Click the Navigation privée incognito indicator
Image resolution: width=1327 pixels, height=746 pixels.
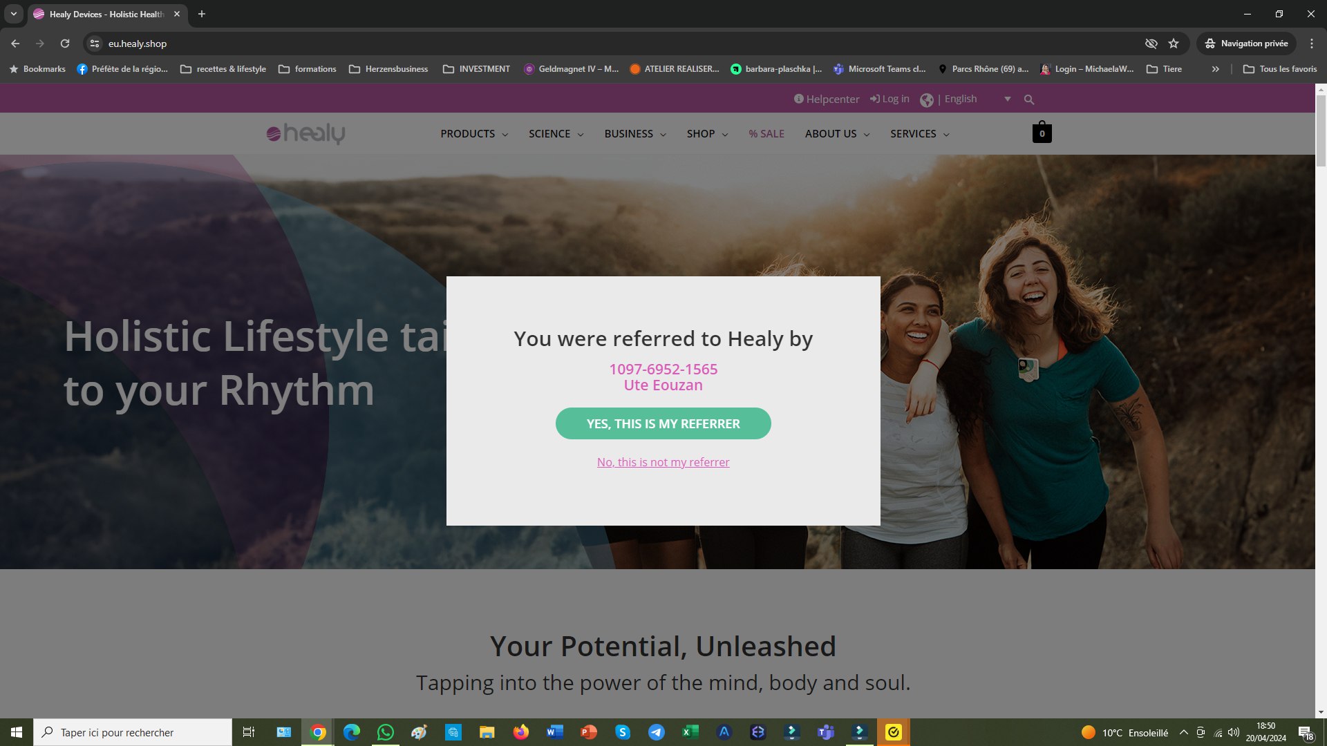(1246, 44)
